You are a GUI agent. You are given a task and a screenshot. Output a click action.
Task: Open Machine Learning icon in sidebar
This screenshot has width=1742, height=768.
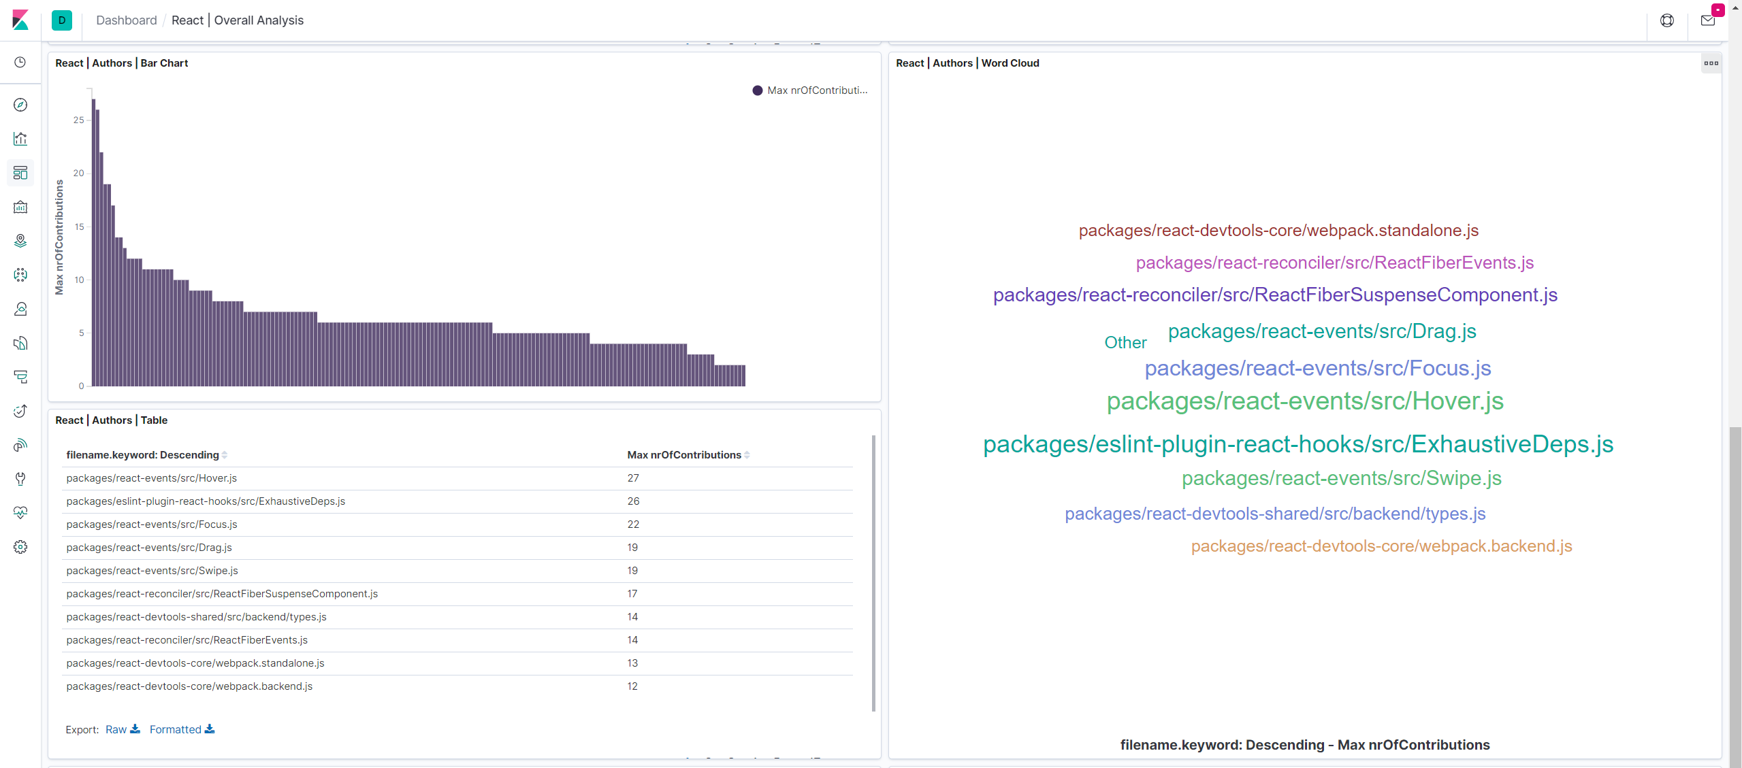pyautogui.click(x=20, y=275)
